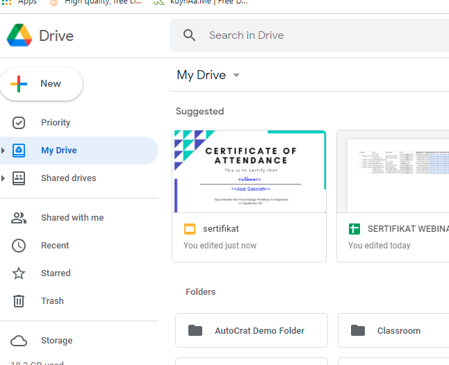
Task: Click the Google Drive logo
Action: 19,35
